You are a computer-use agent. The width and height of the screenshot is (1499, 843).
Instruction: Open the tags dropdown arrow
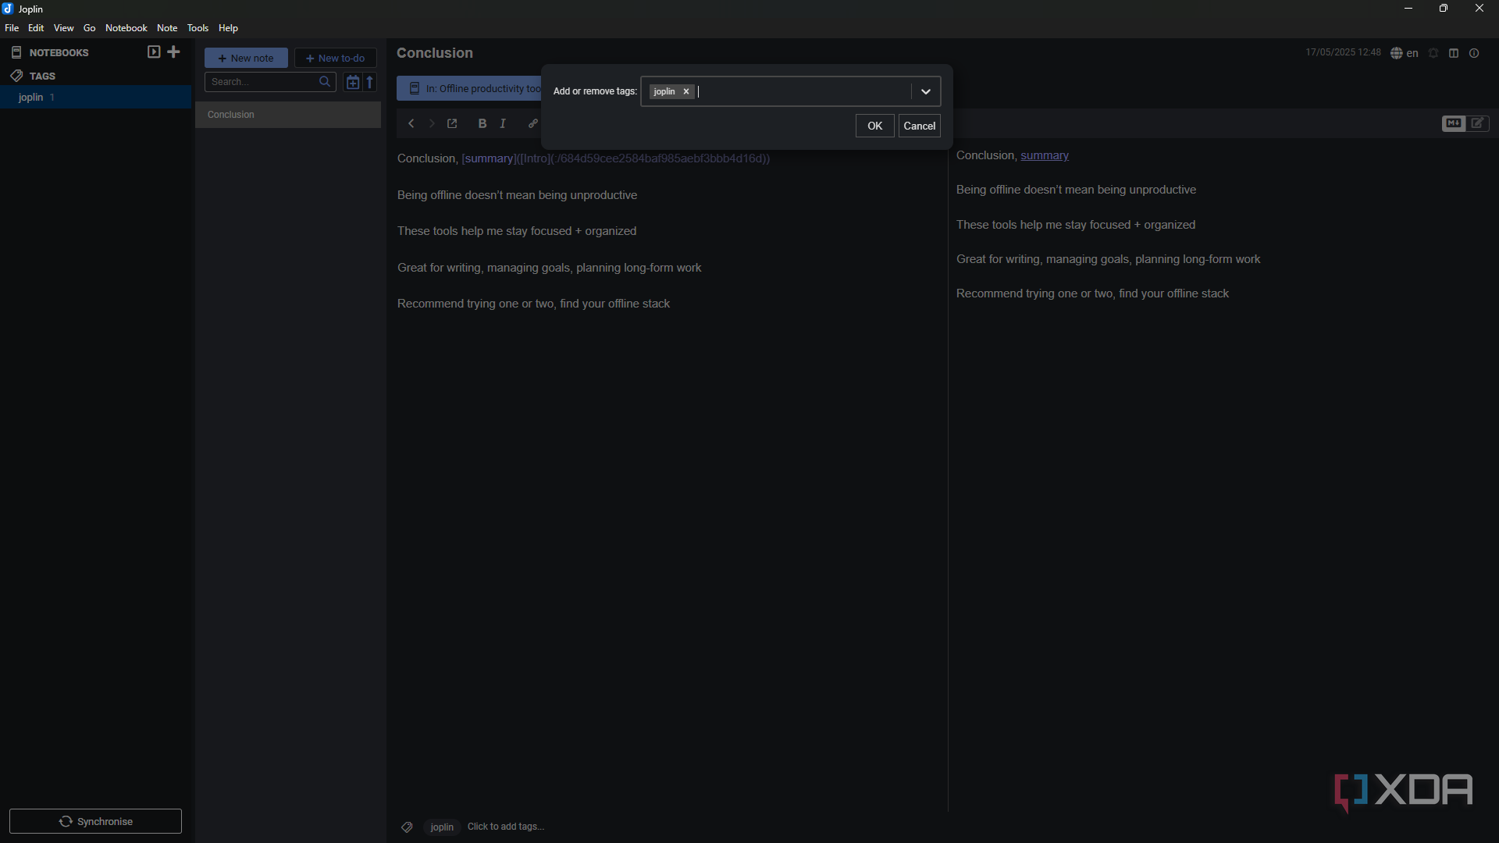click(x=926, y=92)
